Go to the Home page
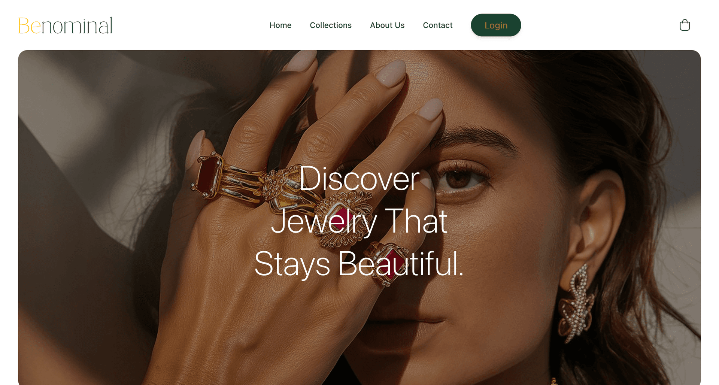 click(x=280, y=25)
